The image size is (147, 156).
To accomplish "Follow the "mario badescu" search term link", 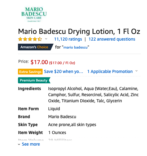I will 75,47.
